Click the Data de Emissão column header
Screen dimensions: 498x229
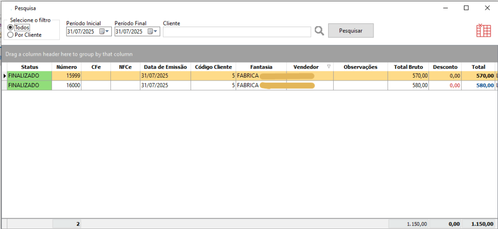[x=165, y=67]
